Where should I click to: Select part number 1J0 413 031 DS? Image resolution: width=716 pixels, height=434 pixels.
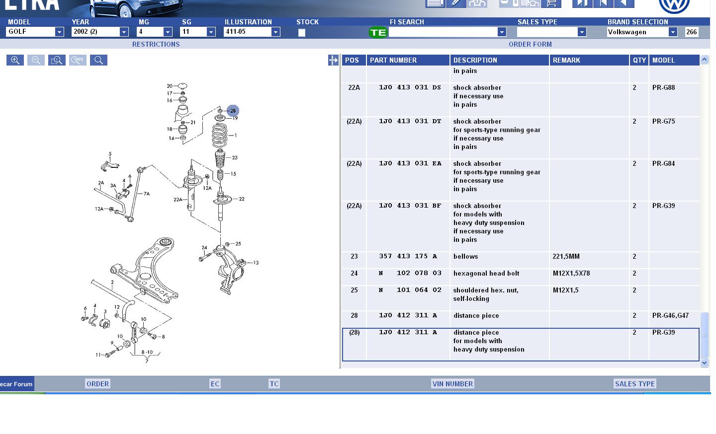(x=410, y=87)
